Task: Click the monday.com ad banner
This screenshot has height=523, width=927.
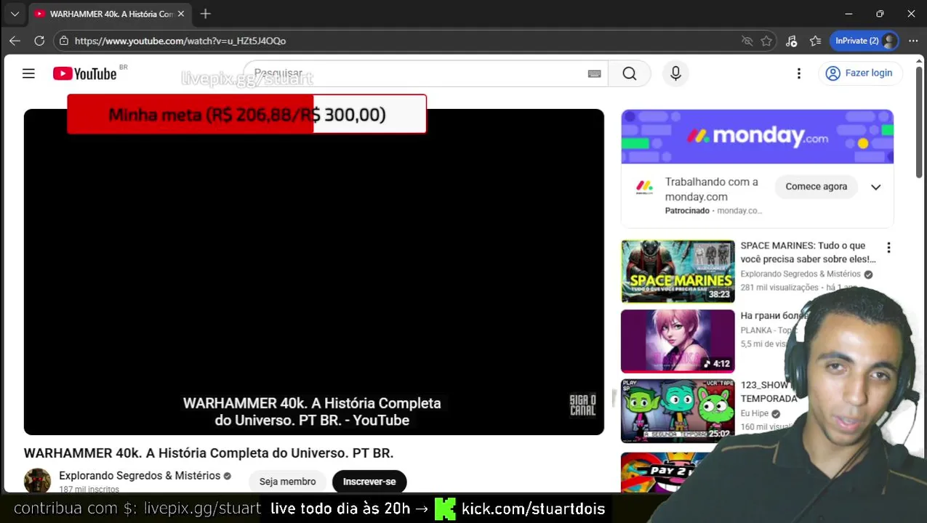Action: click(x=757, y=136)
